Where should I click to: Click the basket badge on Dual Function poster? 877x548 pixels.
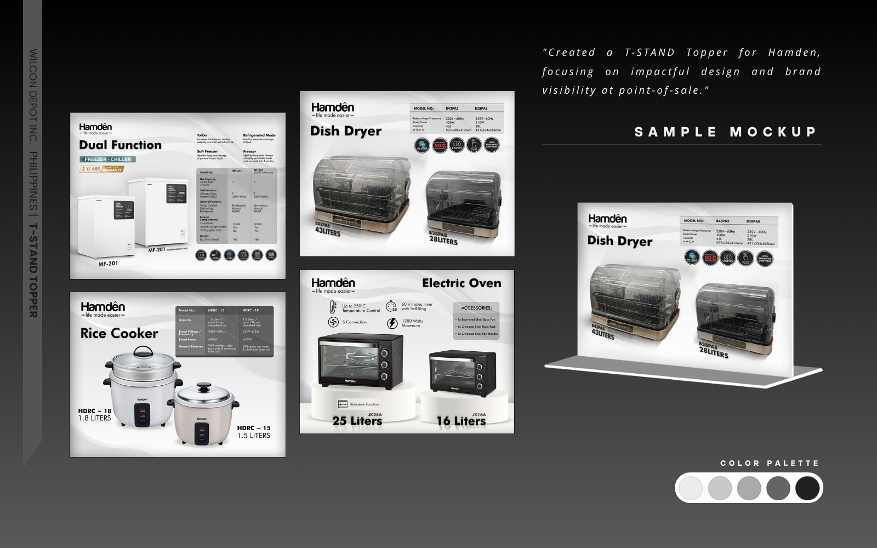coord(270,255)
